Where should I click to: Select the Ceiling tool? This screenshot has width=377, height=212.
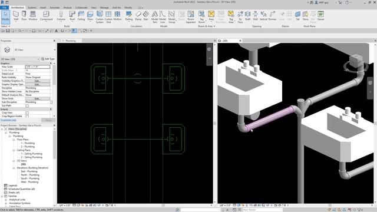pyautogui.click(x=81, y=16)
